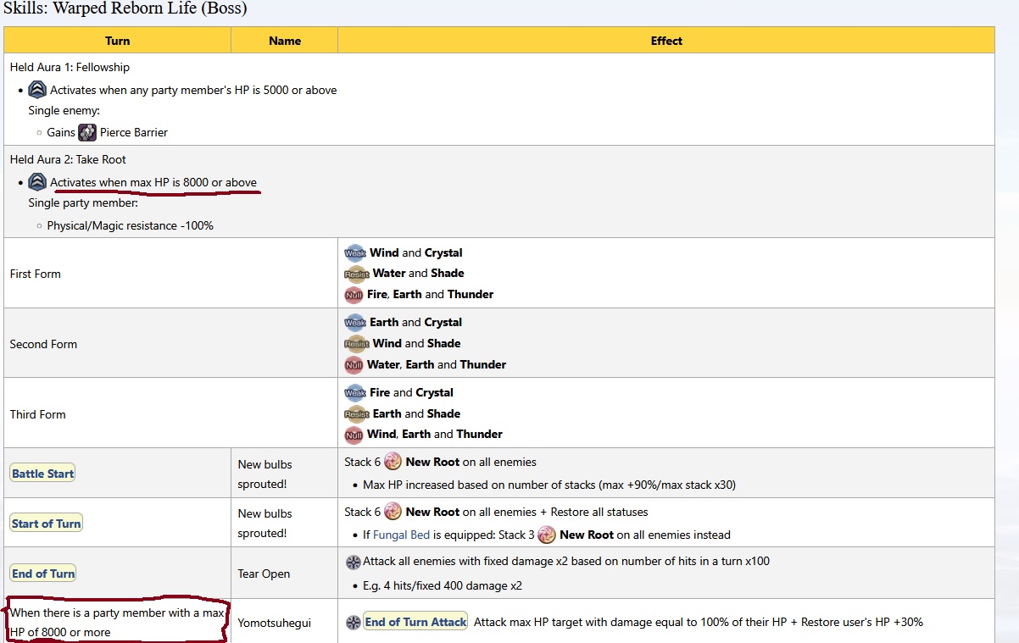Click New bulbs sprouted! in Start of Turn row
1019x643 pixels.
click(265, 524)
